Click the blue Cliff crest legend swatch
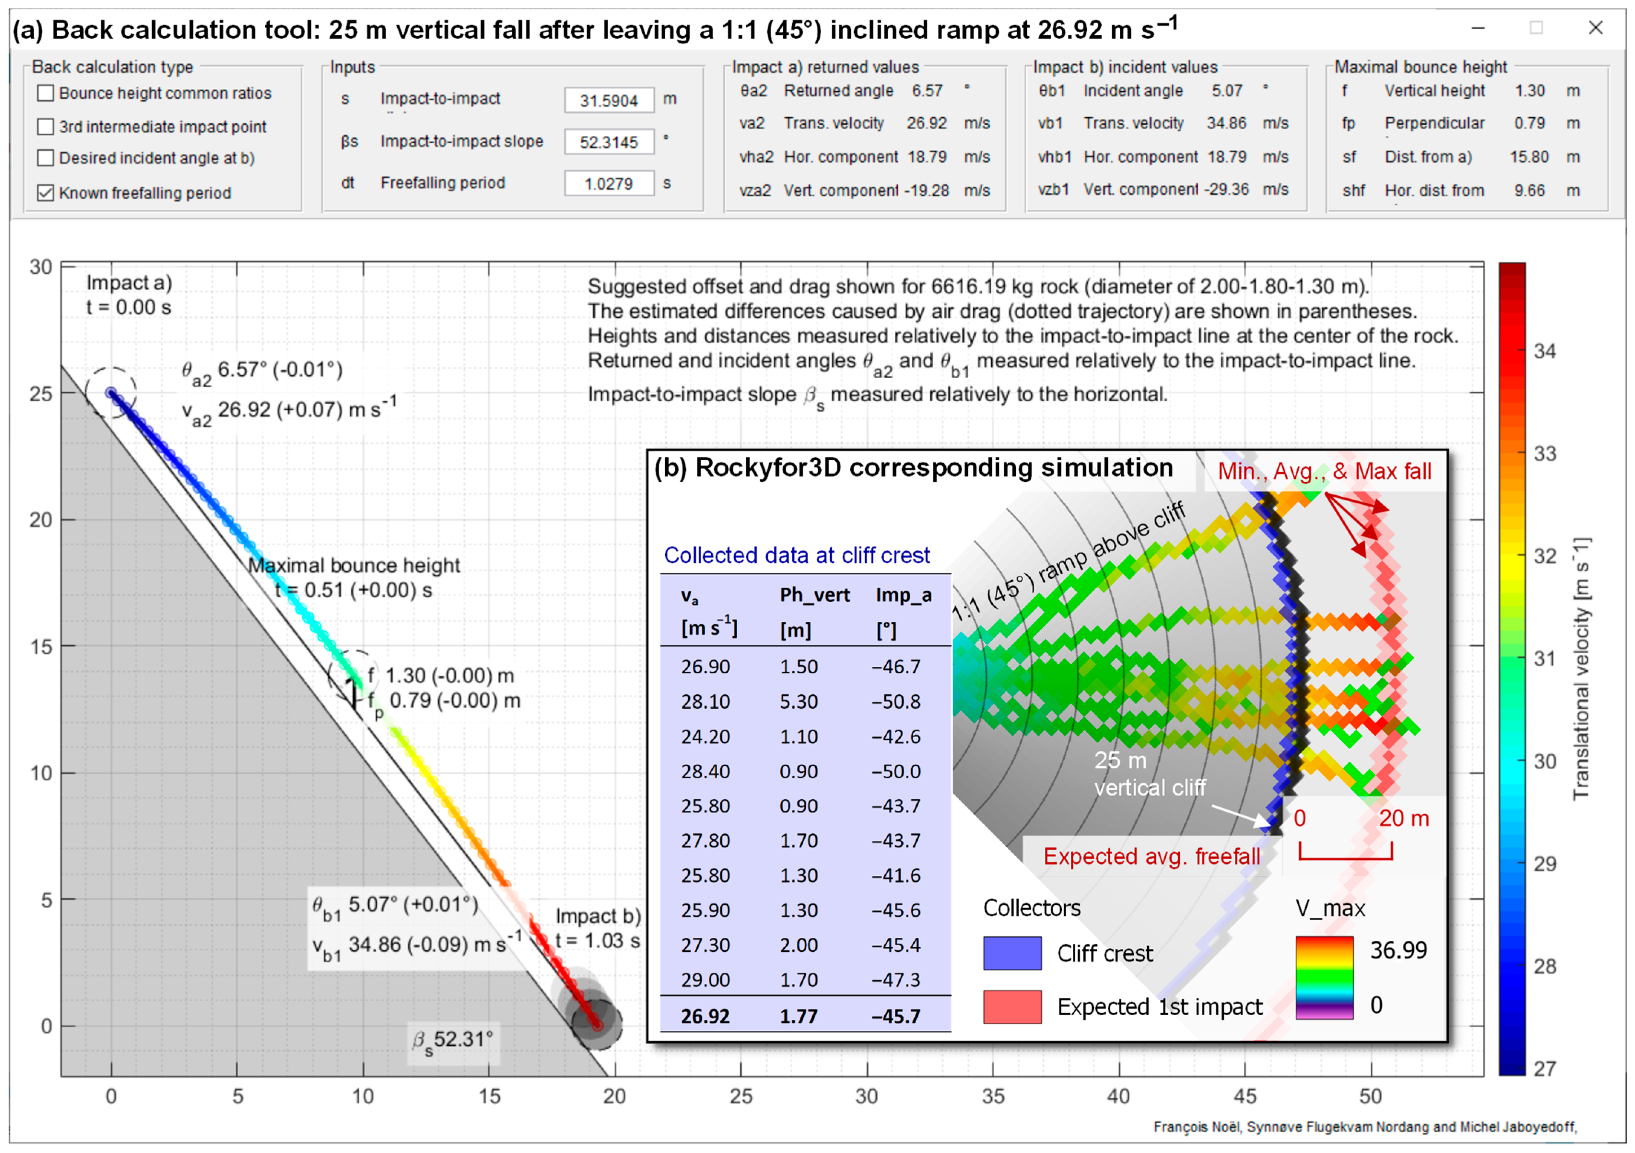1635x1153 pixels. point(1012,953)
